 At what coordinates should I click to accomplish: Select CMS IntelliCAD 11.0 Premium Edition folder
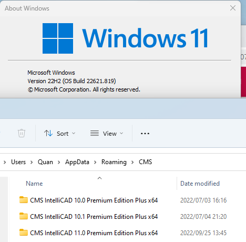click(x=94, y=233)
